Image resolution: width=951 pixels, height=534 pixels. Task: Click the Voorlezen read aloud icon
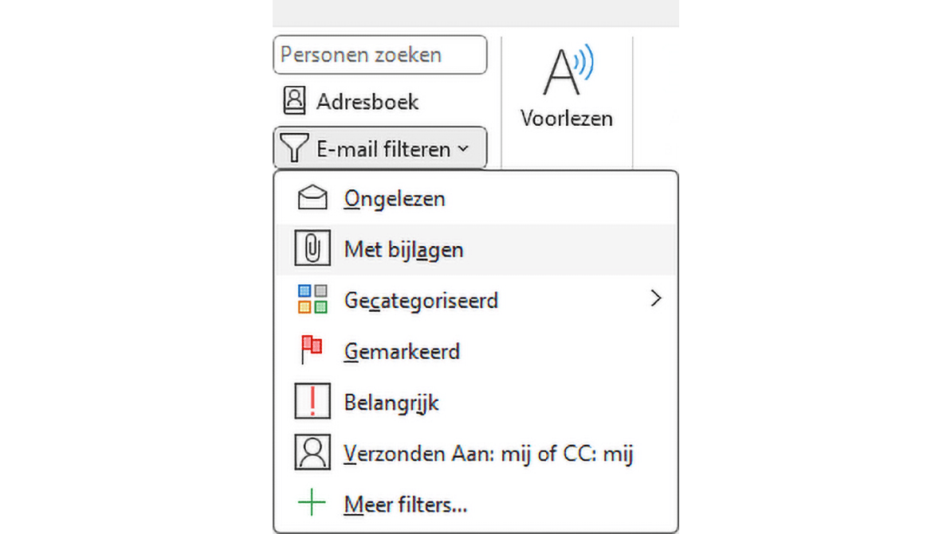568,72
